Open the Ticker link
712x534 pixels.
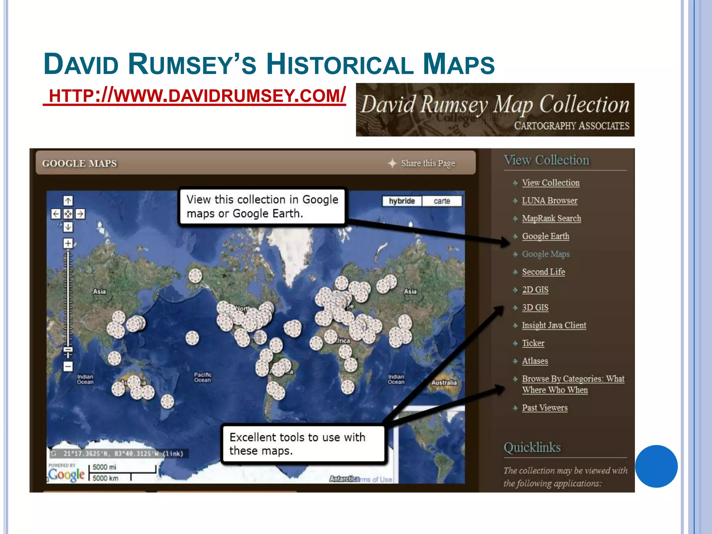(x=533, y=343)
